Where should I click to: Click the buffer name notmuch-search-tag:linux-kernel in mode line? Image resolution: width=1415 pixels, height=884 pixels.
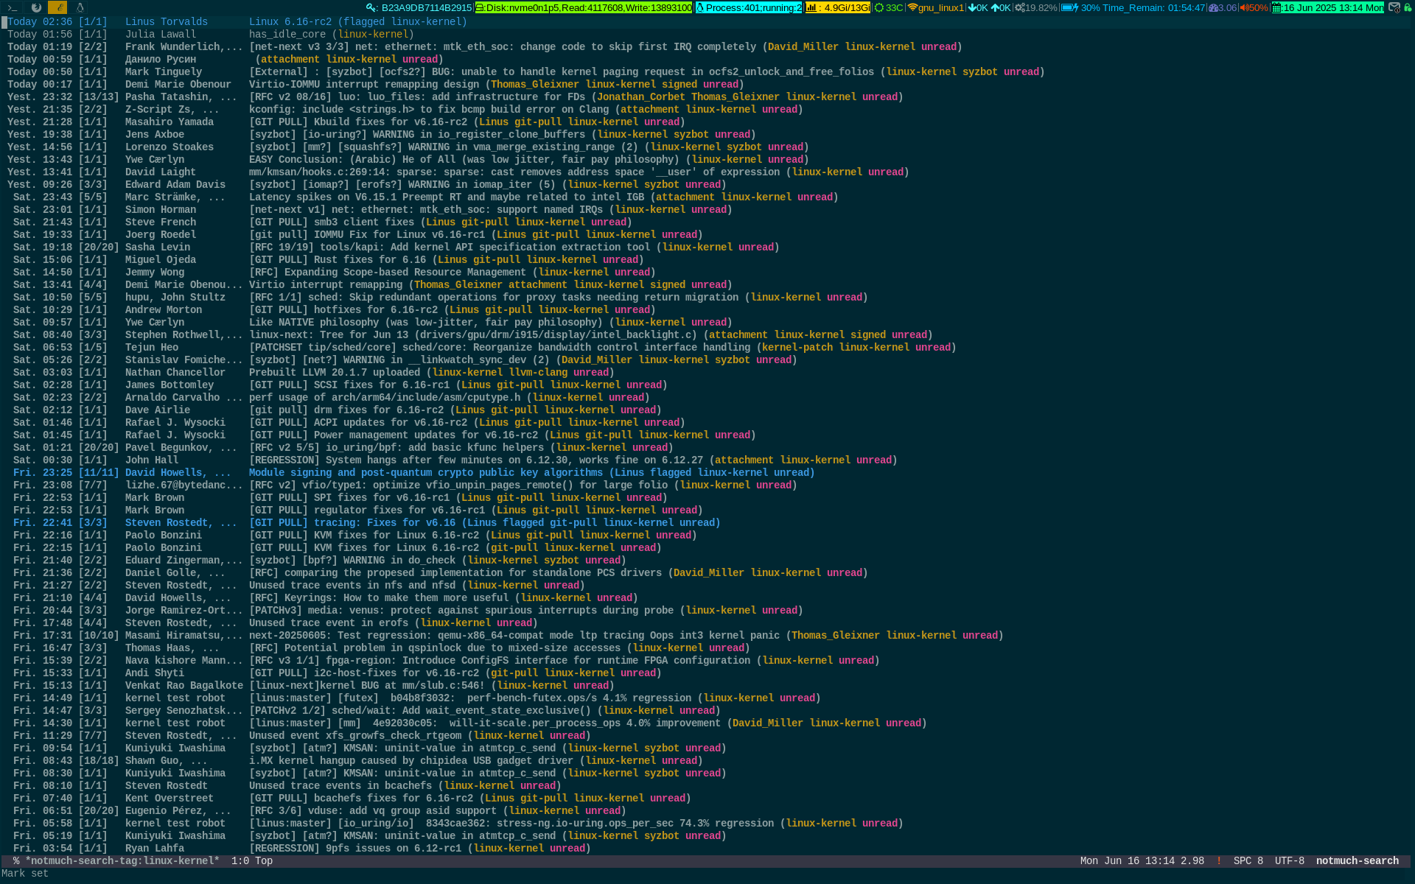pos(122,860)
